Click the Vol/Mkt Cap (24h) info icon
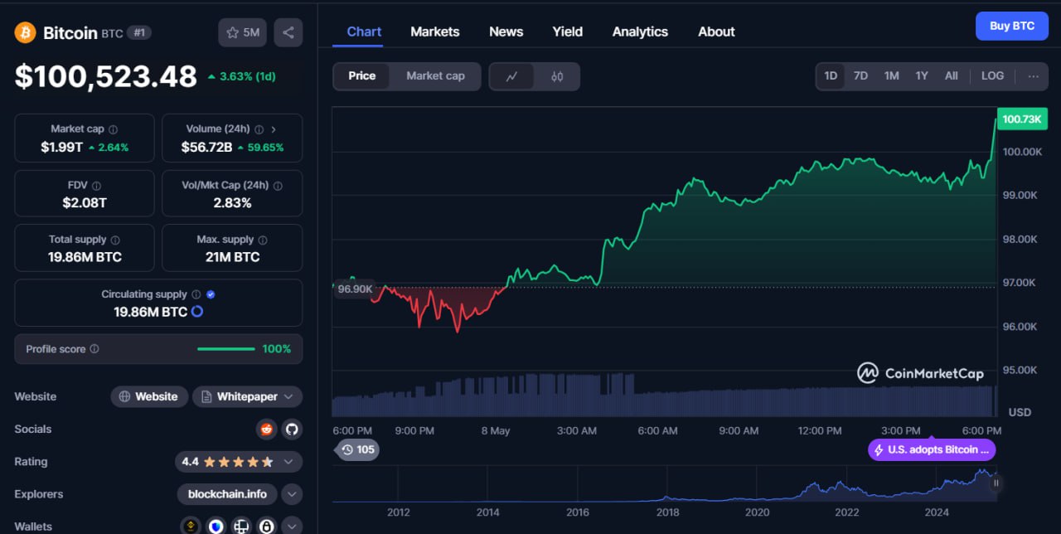Screen dimensions: 1061x534 tap(278, 186)
